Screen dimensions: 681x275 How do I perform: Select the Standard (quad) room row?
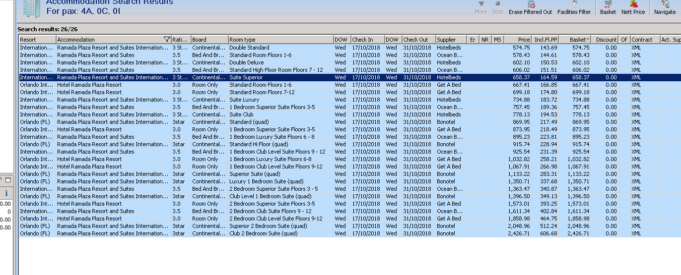[x=350, y=122]
